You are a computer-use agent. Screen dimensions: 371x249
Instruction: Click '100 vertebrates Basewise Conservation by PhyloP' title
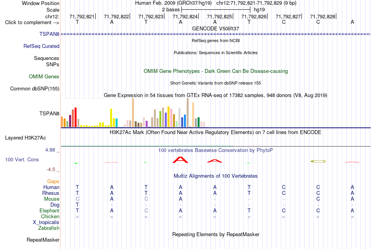pyautogui.click(x=216, y=150)
